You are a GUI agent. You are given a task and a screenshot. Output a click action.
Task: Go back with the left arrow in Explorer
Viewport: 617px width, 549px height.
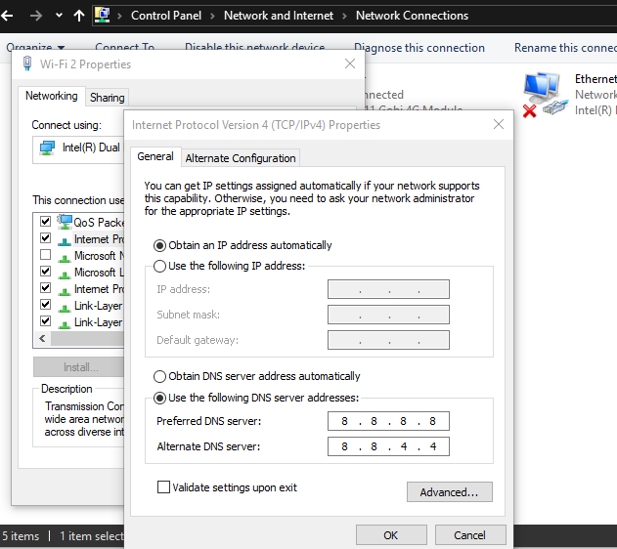point(7,16)
